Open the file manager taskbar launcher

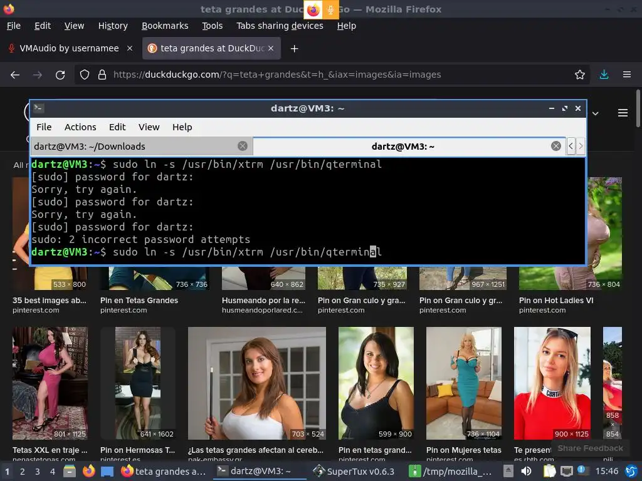[x=69, y=471]
